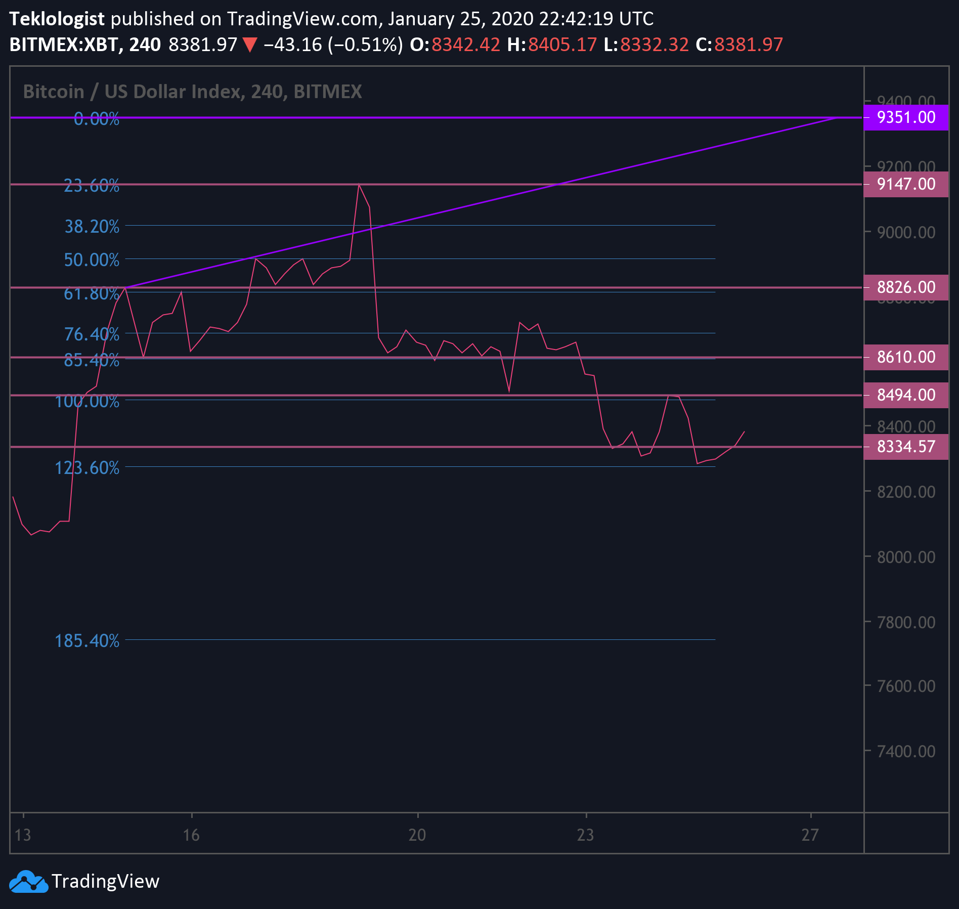Select the 0.00% Fibonacci level label
The height and width of the screenshot is (909, 959).
97,119
